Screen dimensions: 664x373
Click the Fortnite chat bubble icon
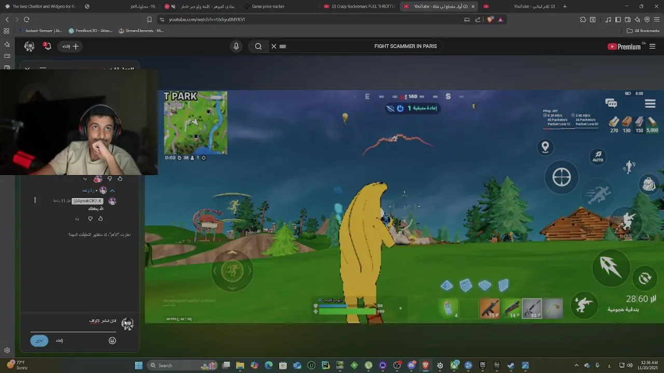click(611, 104)
